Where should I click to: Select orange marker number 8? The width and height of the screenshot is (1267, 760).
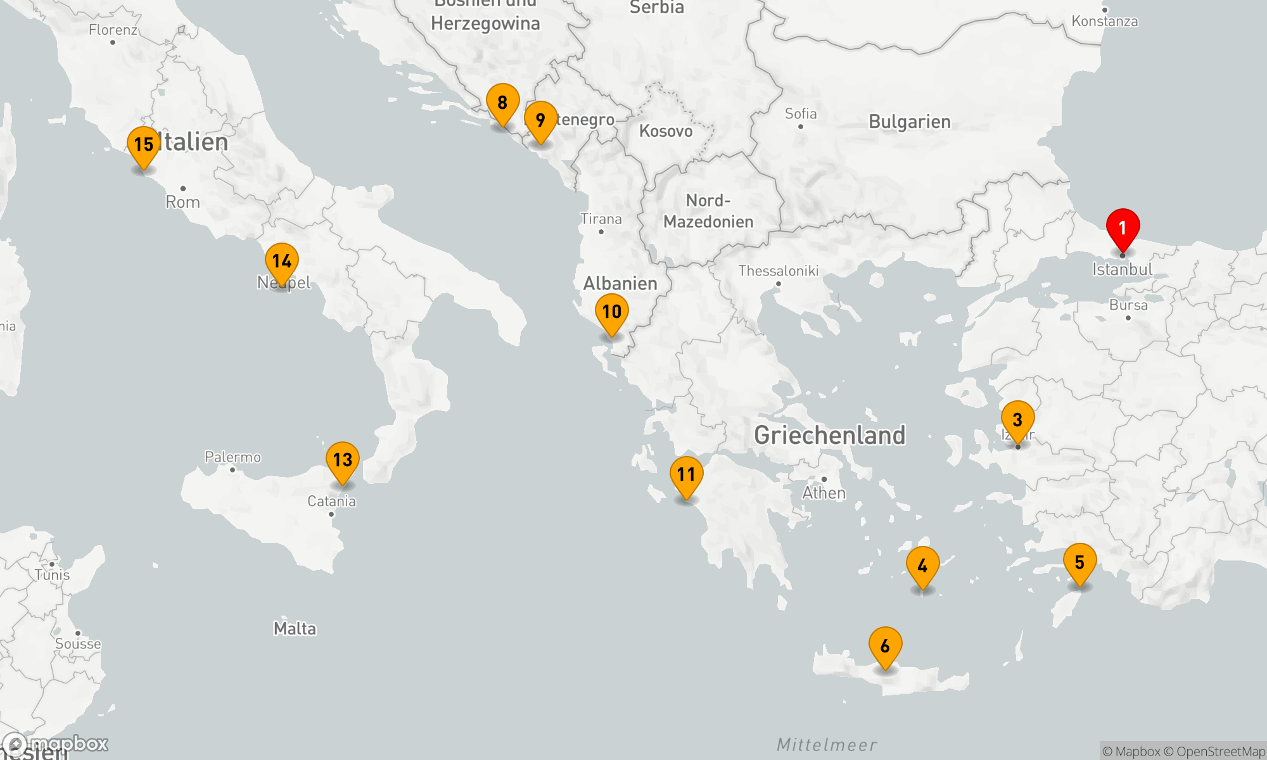point(502,103)
